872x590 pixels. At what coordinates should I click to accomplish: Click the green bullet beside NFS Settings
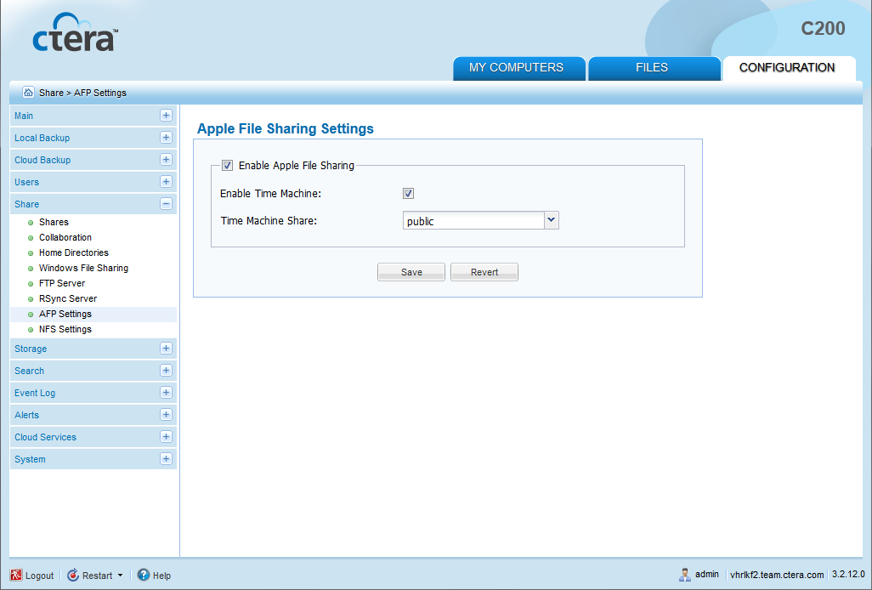31,330
